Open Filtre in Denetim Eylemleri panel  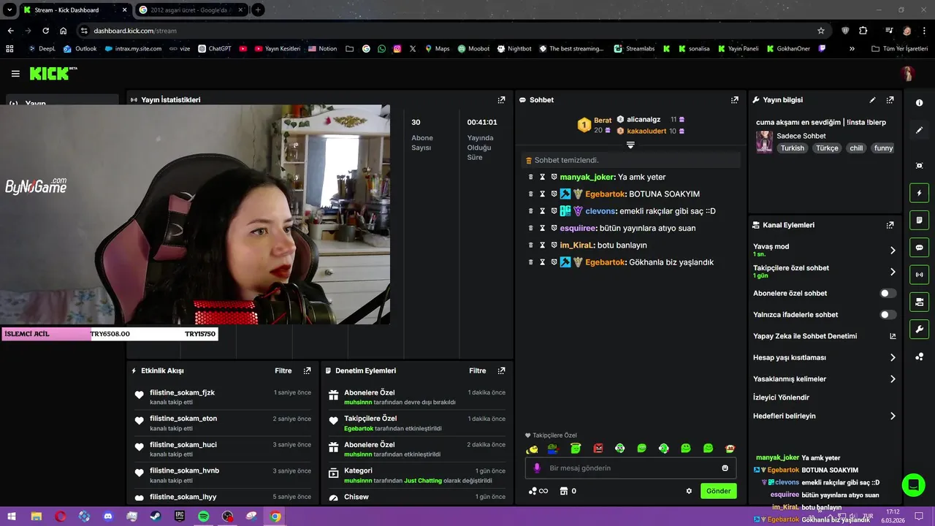pyautogui.click(x=477, y=371)
